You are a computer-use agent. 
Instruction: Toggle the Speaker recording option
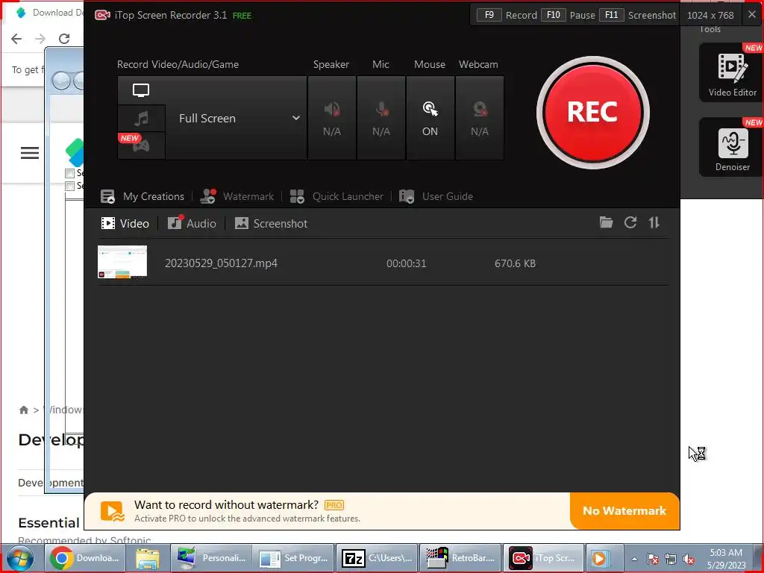pos(332,118)
